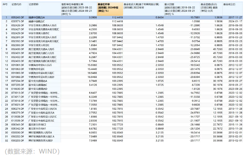Select fund code 873013.OF
Viewport: 244px width, 156px height.
point(17,93)
